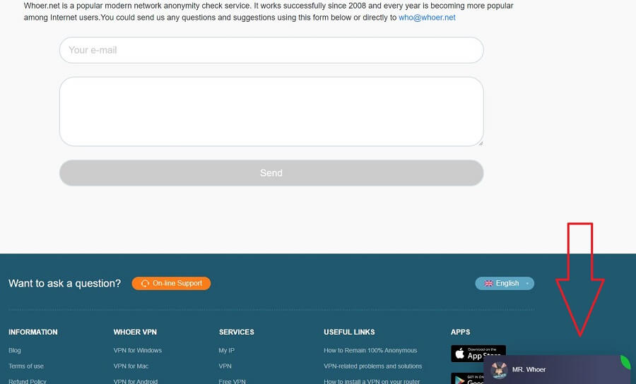Screen dimensions: 636x384
Task: Click the green leaf icon on chat widget
Action: 626,361
